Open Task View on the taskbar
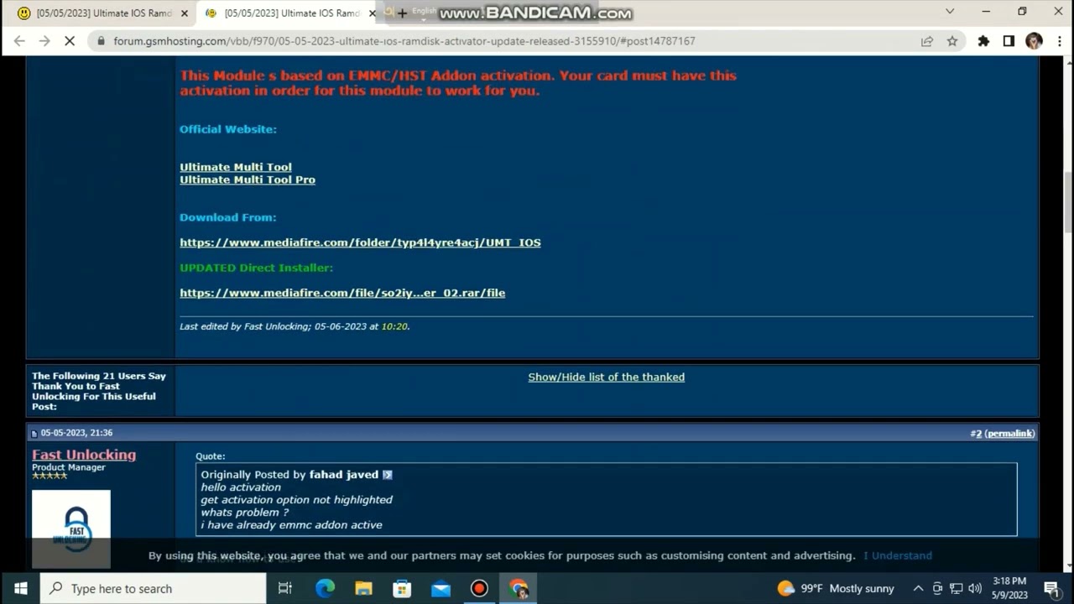Screen dimensions: 1074x604 pyautogui.click(x=285, y=588)
